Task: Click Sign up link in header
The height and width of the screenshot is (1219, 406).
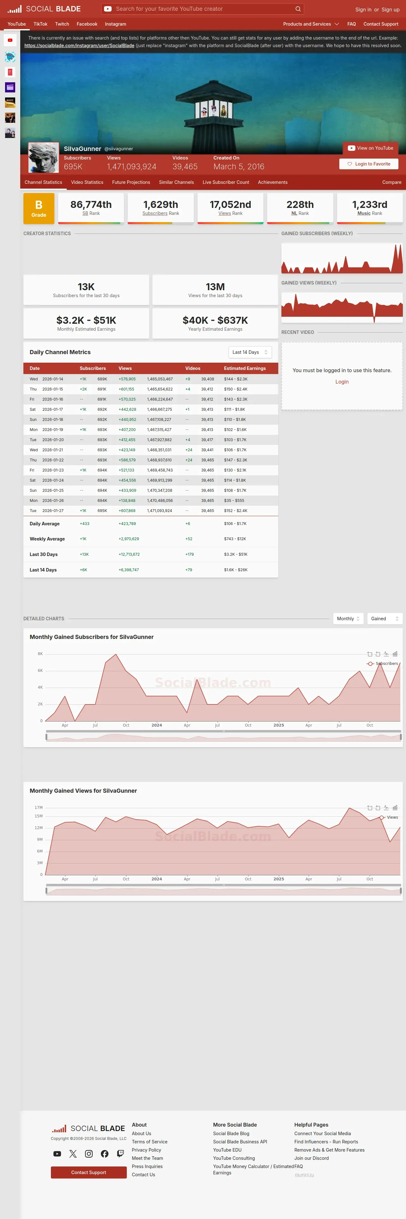Action: point(391,9)
